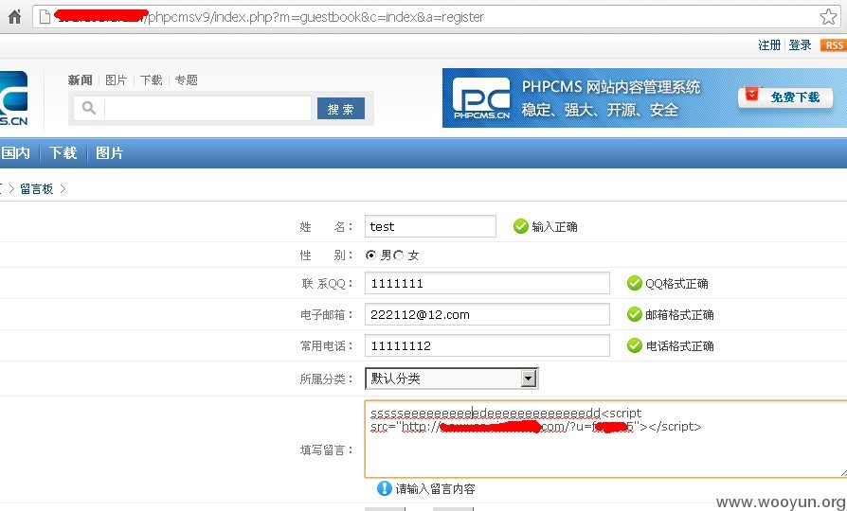
Task: Select the 男 gender radio button
Action: (x=370, y=255)
